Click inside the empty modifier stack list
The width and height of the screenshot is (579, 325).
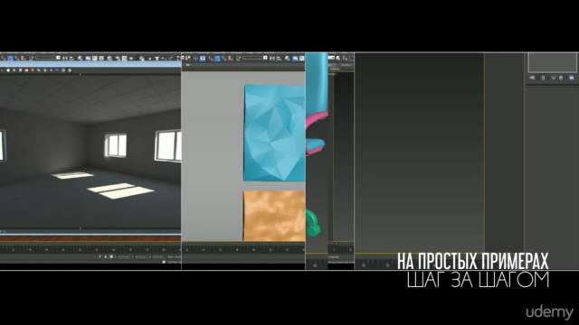(553, 62)
